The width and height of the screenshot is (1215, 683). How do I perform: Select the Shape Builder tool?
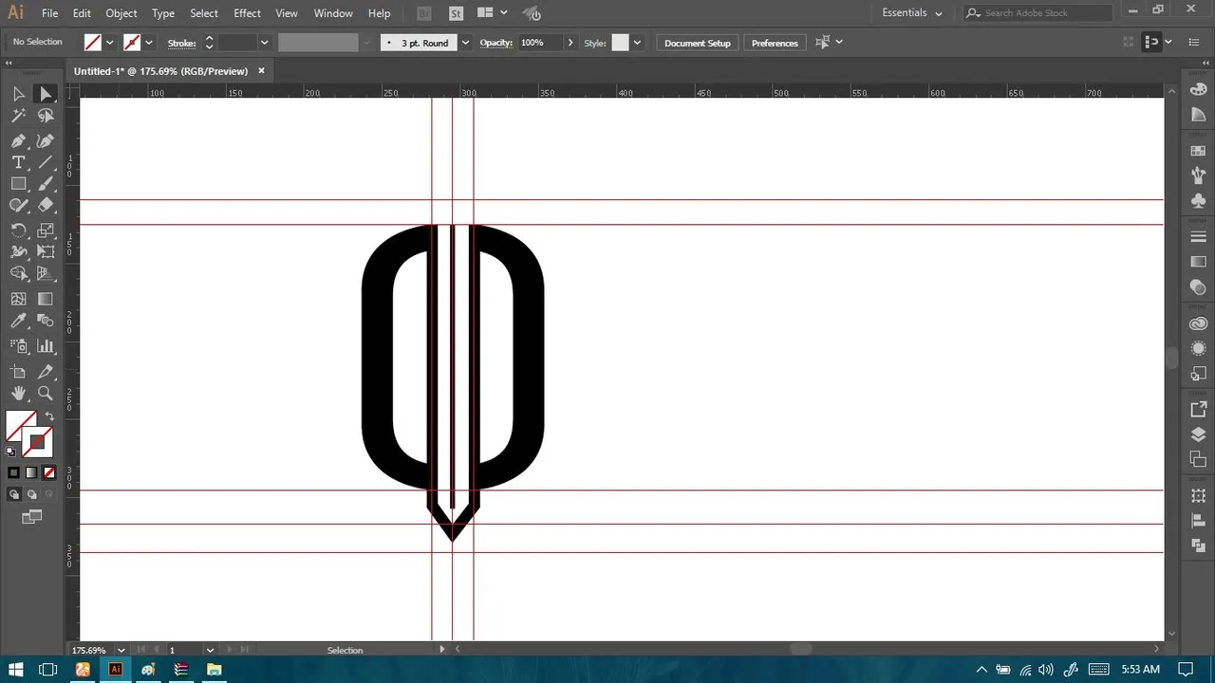18,274
